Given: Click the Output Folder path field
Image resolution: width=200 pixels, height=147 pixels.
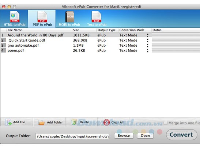Looking at the screenshot, I should point(72,136).
